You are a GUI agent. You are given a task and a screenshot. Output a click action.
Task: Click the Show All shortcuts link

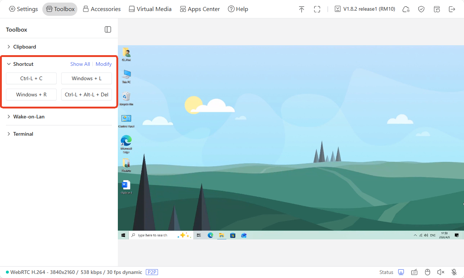pos(80,64)
